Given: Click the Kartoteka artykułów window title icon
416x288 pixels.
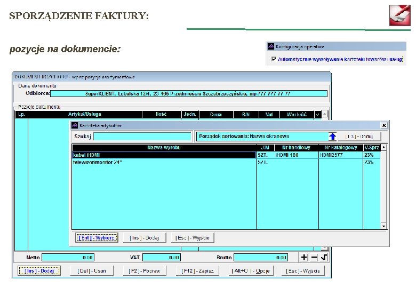Looking at the screenshot, I should tap(75, 125).
